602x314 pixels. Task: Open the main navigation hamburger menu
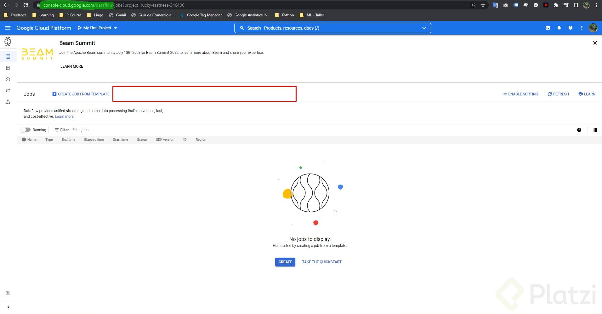[8, 28]
